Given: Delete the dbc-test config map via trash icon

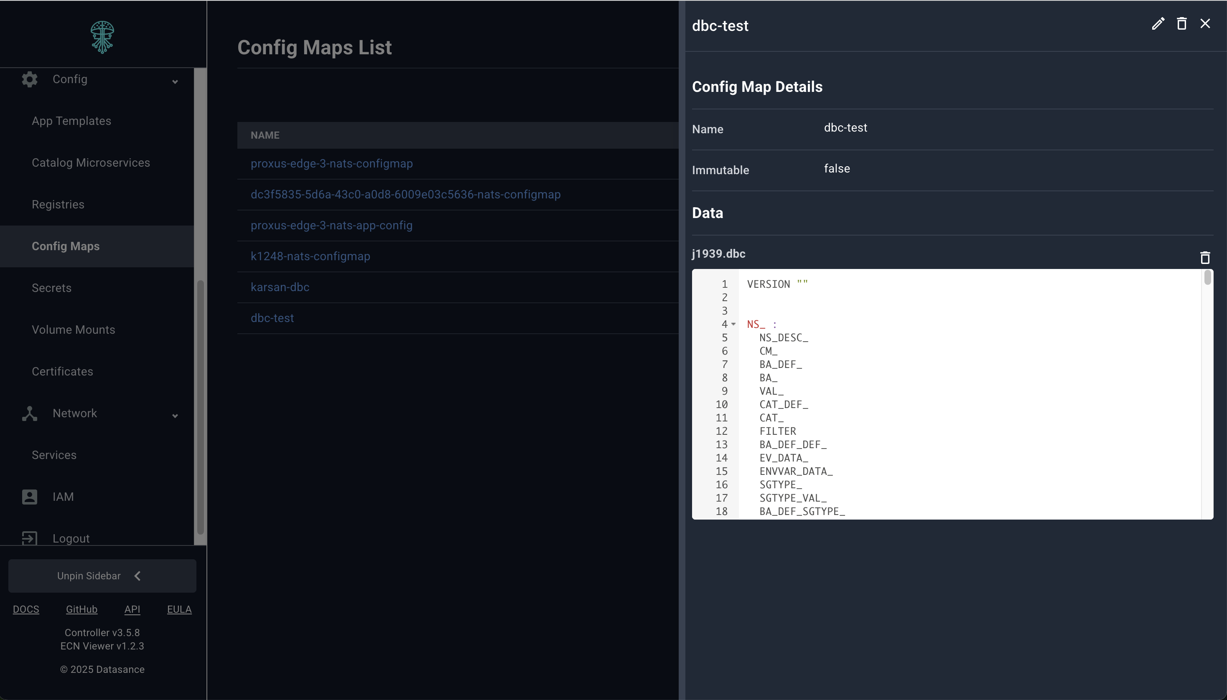Looking at the screenshot, I should 1182,23.
